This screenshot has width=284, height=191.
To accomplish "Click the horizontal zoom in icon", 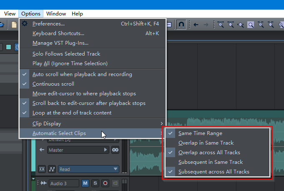I will click(221, 25).
